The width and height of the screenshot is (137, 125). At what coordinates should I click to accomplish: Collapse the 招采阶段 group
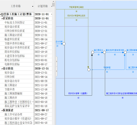tap(2, 19)
